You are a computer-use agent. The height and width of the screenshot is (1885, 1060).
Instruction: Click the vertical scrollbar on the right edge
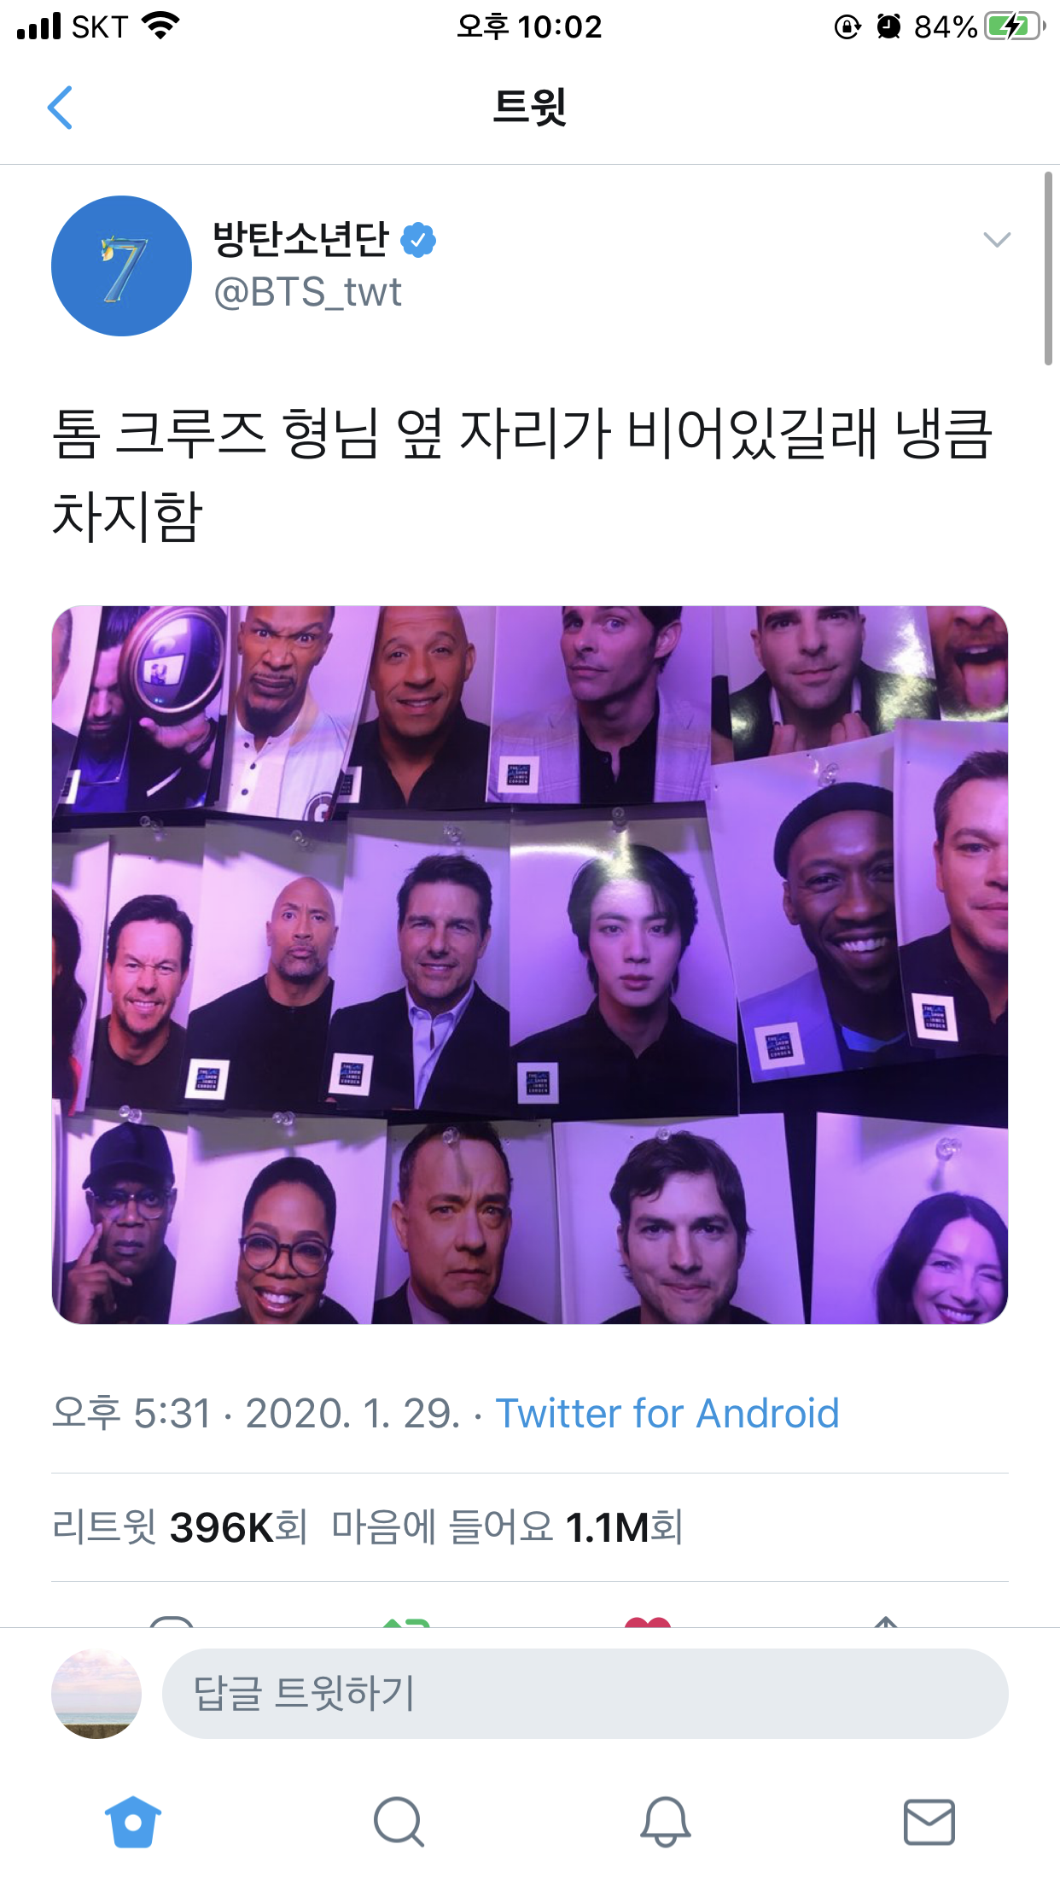[x=1048, y=268]
